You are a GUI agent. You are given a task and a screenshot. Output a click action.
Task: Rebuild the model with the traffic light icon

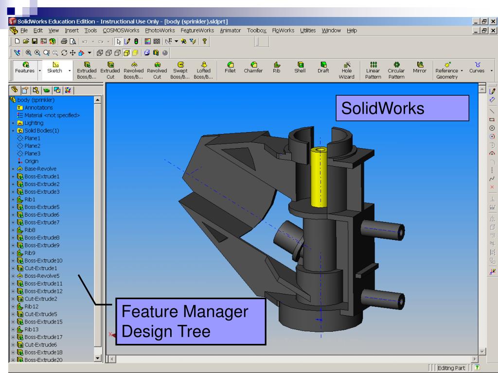point(136,41)
